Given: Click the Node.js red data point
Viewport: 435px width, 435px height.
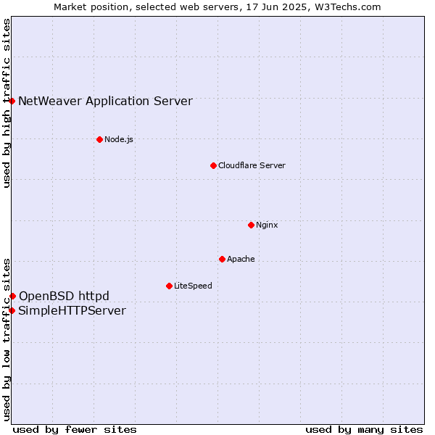Looking at the screenshot, I should (100, 139).
